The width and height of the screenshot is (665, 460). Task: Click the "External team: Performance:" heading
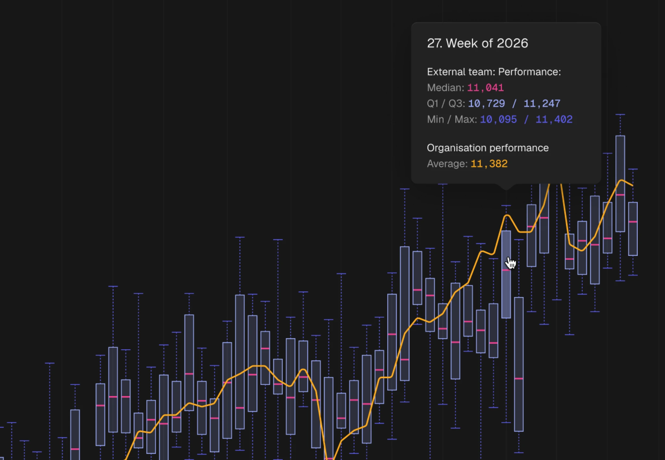[494, 72]
